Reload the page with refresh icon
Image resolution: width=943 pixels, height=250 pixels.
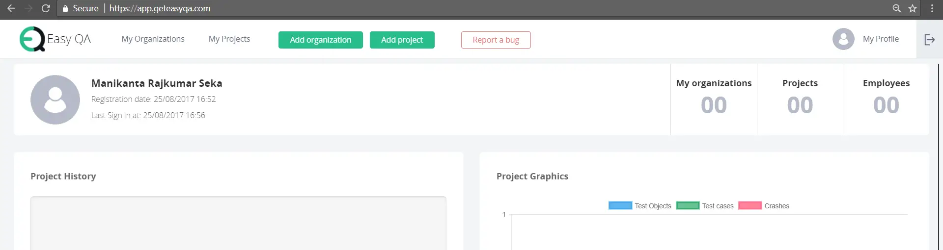(46, 8)
